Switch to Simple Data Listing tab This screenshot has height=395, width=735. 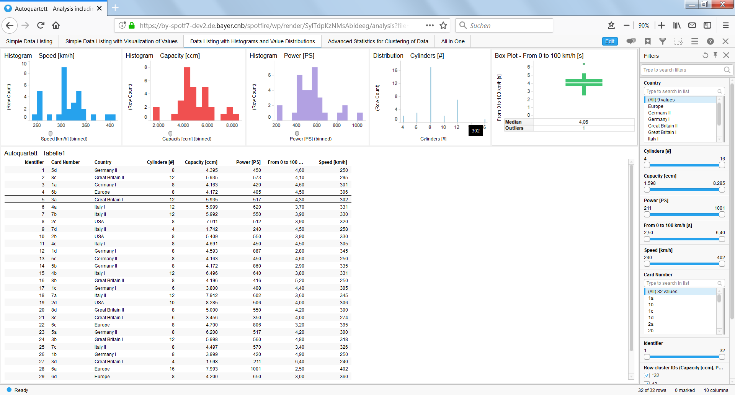[29, 41]
